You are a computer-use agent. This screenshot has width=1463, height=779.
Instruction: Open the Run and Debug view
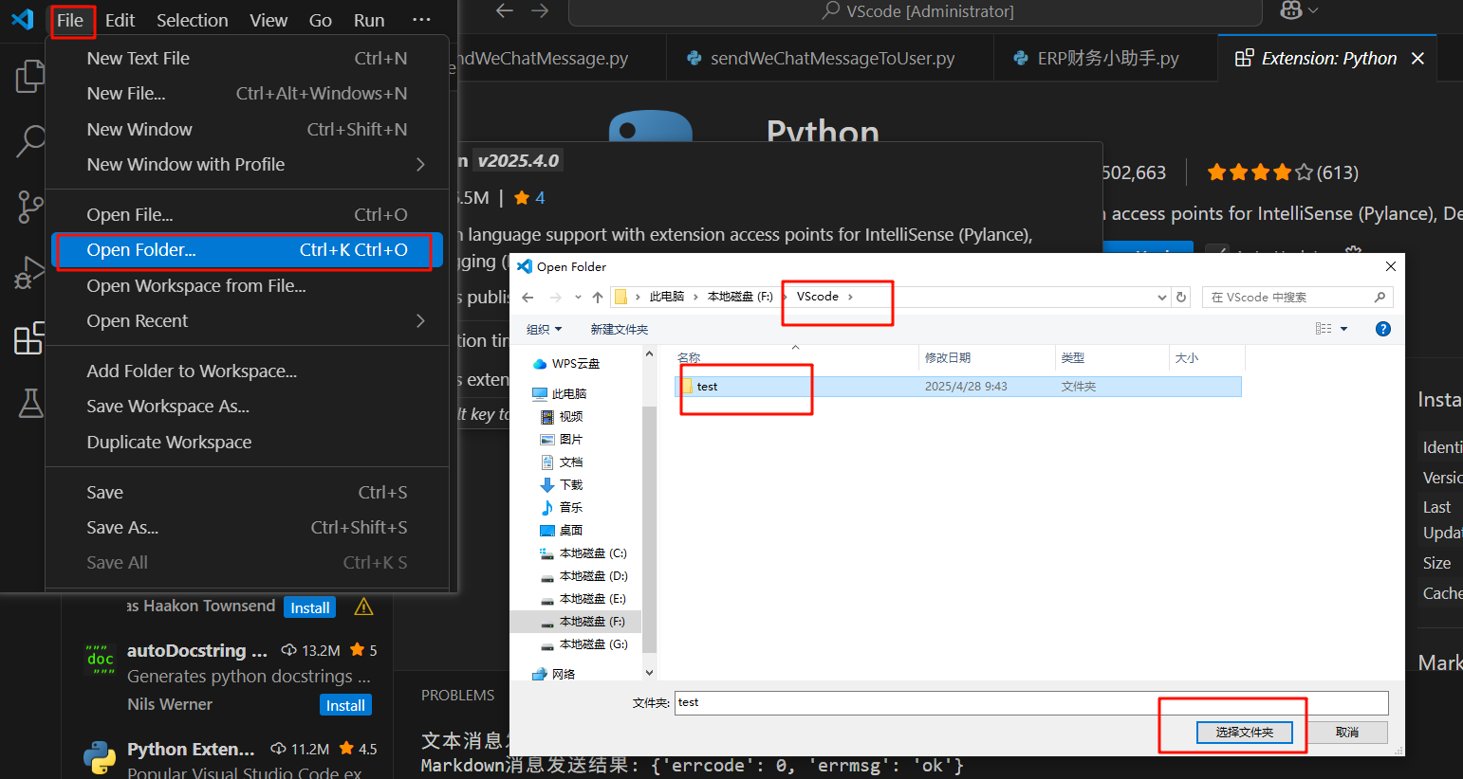coord(29,273)
